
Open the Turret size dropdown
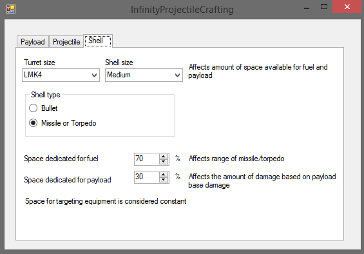61,75
